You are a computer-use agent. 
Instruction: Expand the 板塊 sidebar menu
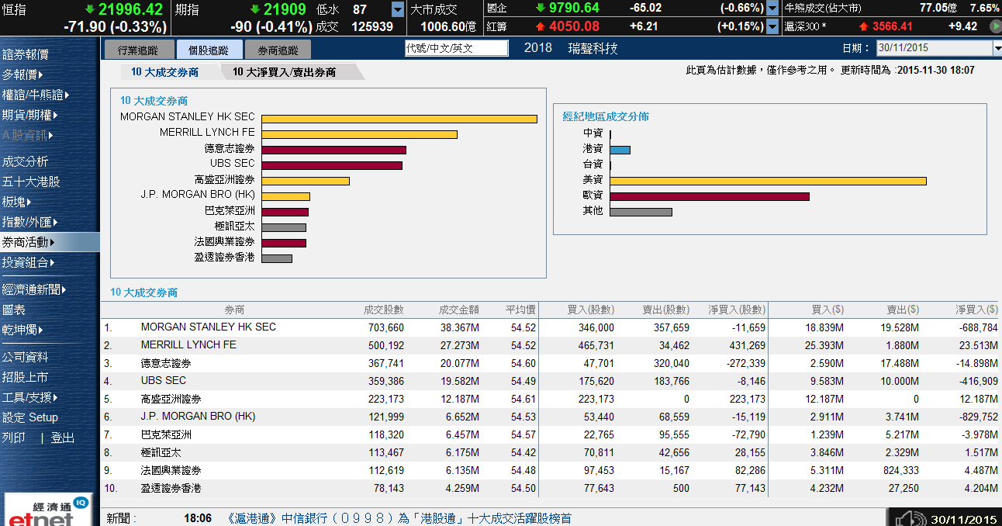(17, 202)
